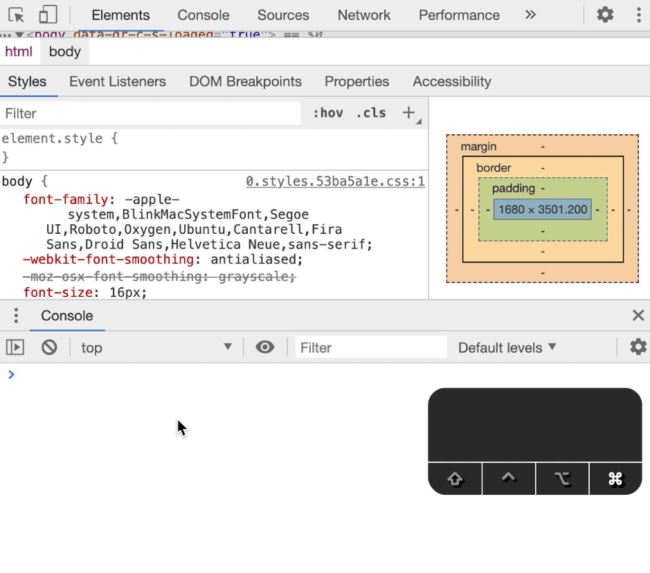
Task: Open DevTools settings gear
Action: tap(605, 15)
